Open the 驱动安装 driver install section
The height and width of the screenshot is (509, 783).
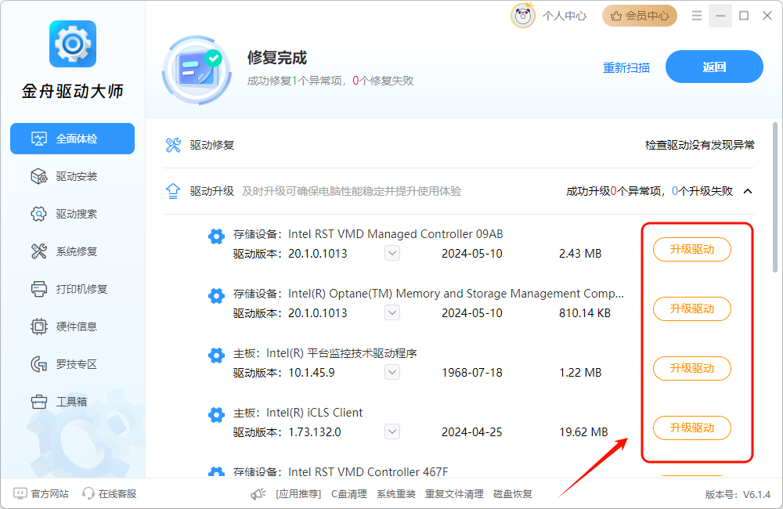point(64,176)
